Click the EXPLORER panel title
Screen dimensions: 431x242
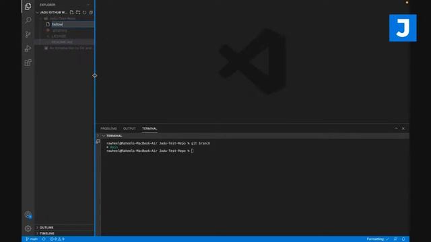[x=47, y=5]
